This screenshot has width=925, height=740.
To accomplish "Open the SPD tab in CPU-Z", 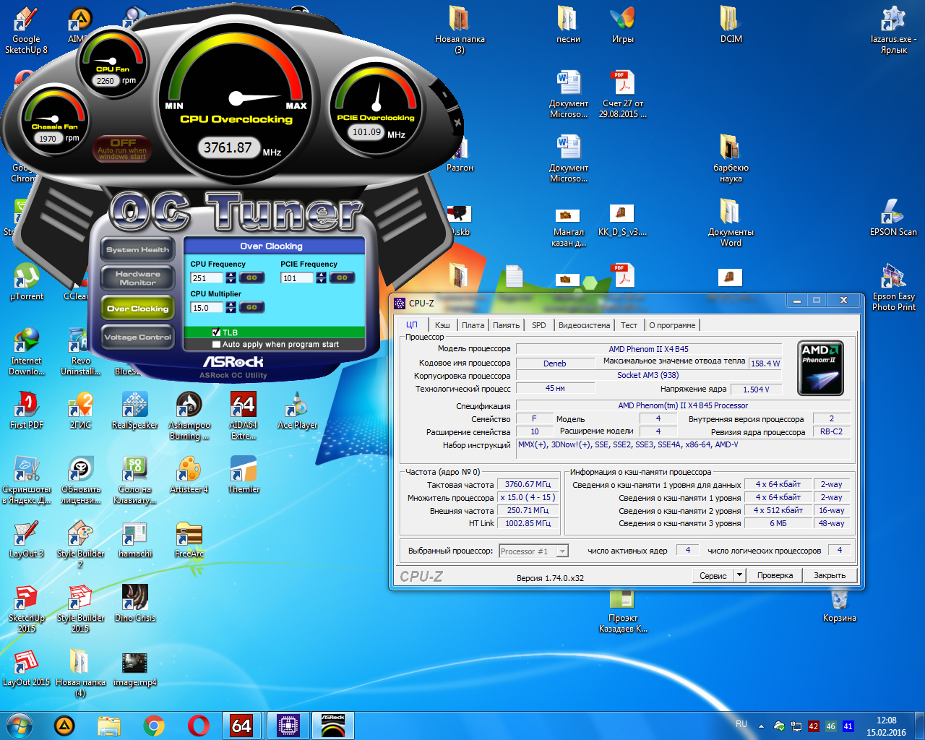I will (x=539, y=325).
